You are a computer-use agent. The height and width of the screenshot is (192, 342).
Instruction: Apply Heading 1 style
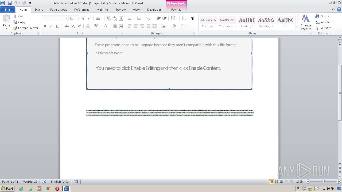(x=247, y=22)
